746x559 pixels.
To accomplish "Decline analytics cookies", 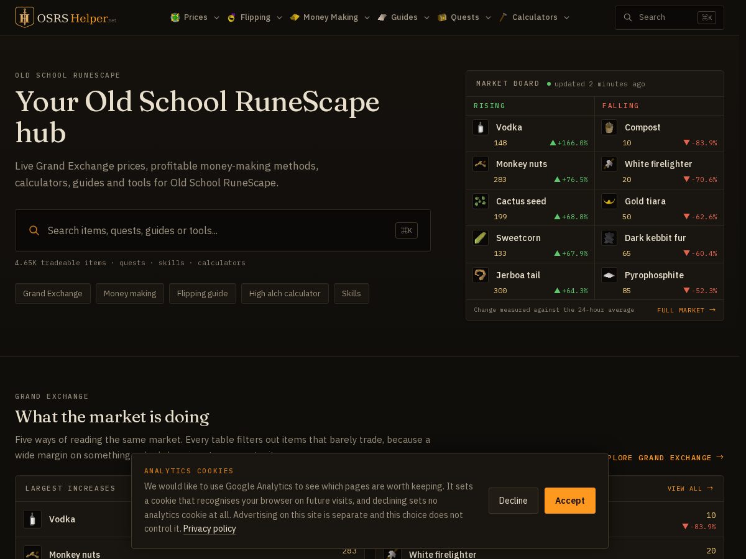I will (x=513, y=501).
